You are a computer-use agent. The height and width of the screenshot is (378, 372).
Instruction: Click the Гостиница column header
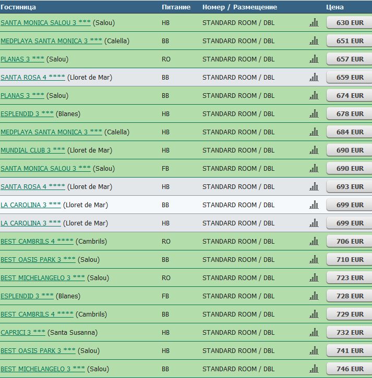coord(18,7)
